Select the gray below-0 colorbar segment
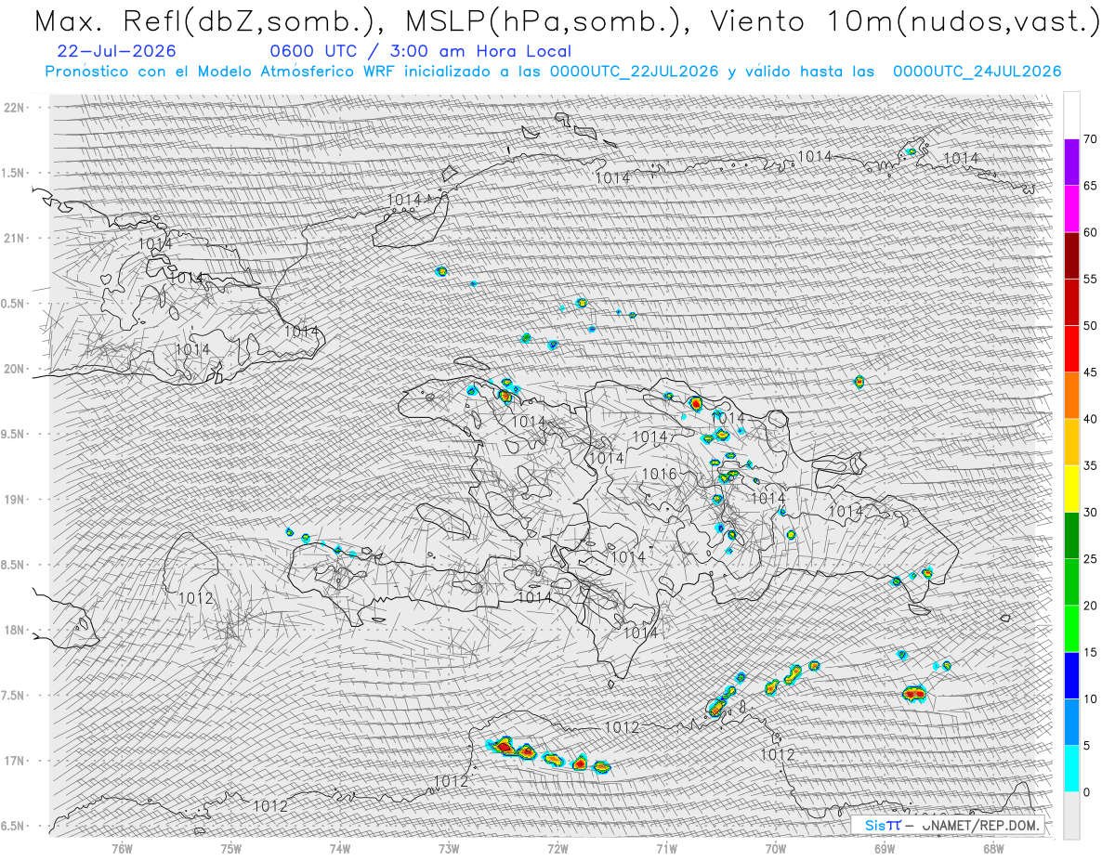Screen dimensions: 1115x861 point(1071,815)
